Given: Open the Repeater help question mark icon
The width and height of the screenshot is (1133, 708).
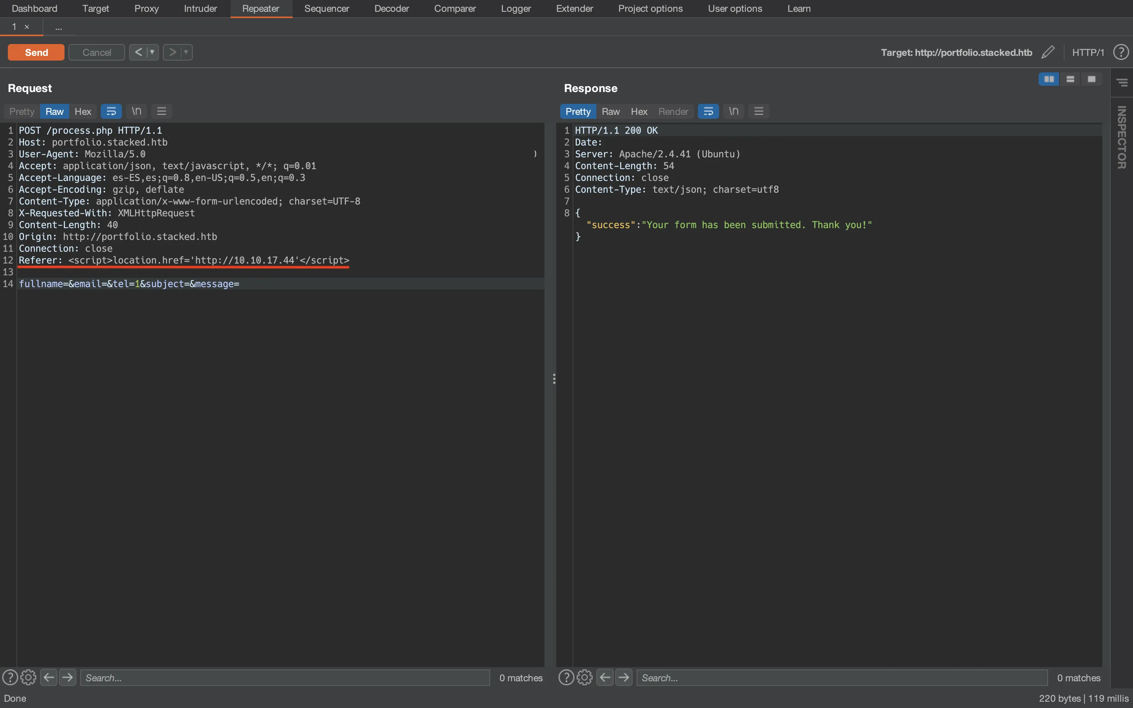Looking at the screenshot, I should click(x=1120, y=52).
